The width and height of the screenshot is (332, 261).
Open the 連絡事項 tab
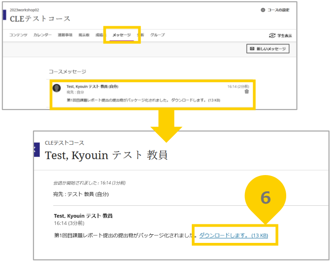click(65, 35)
